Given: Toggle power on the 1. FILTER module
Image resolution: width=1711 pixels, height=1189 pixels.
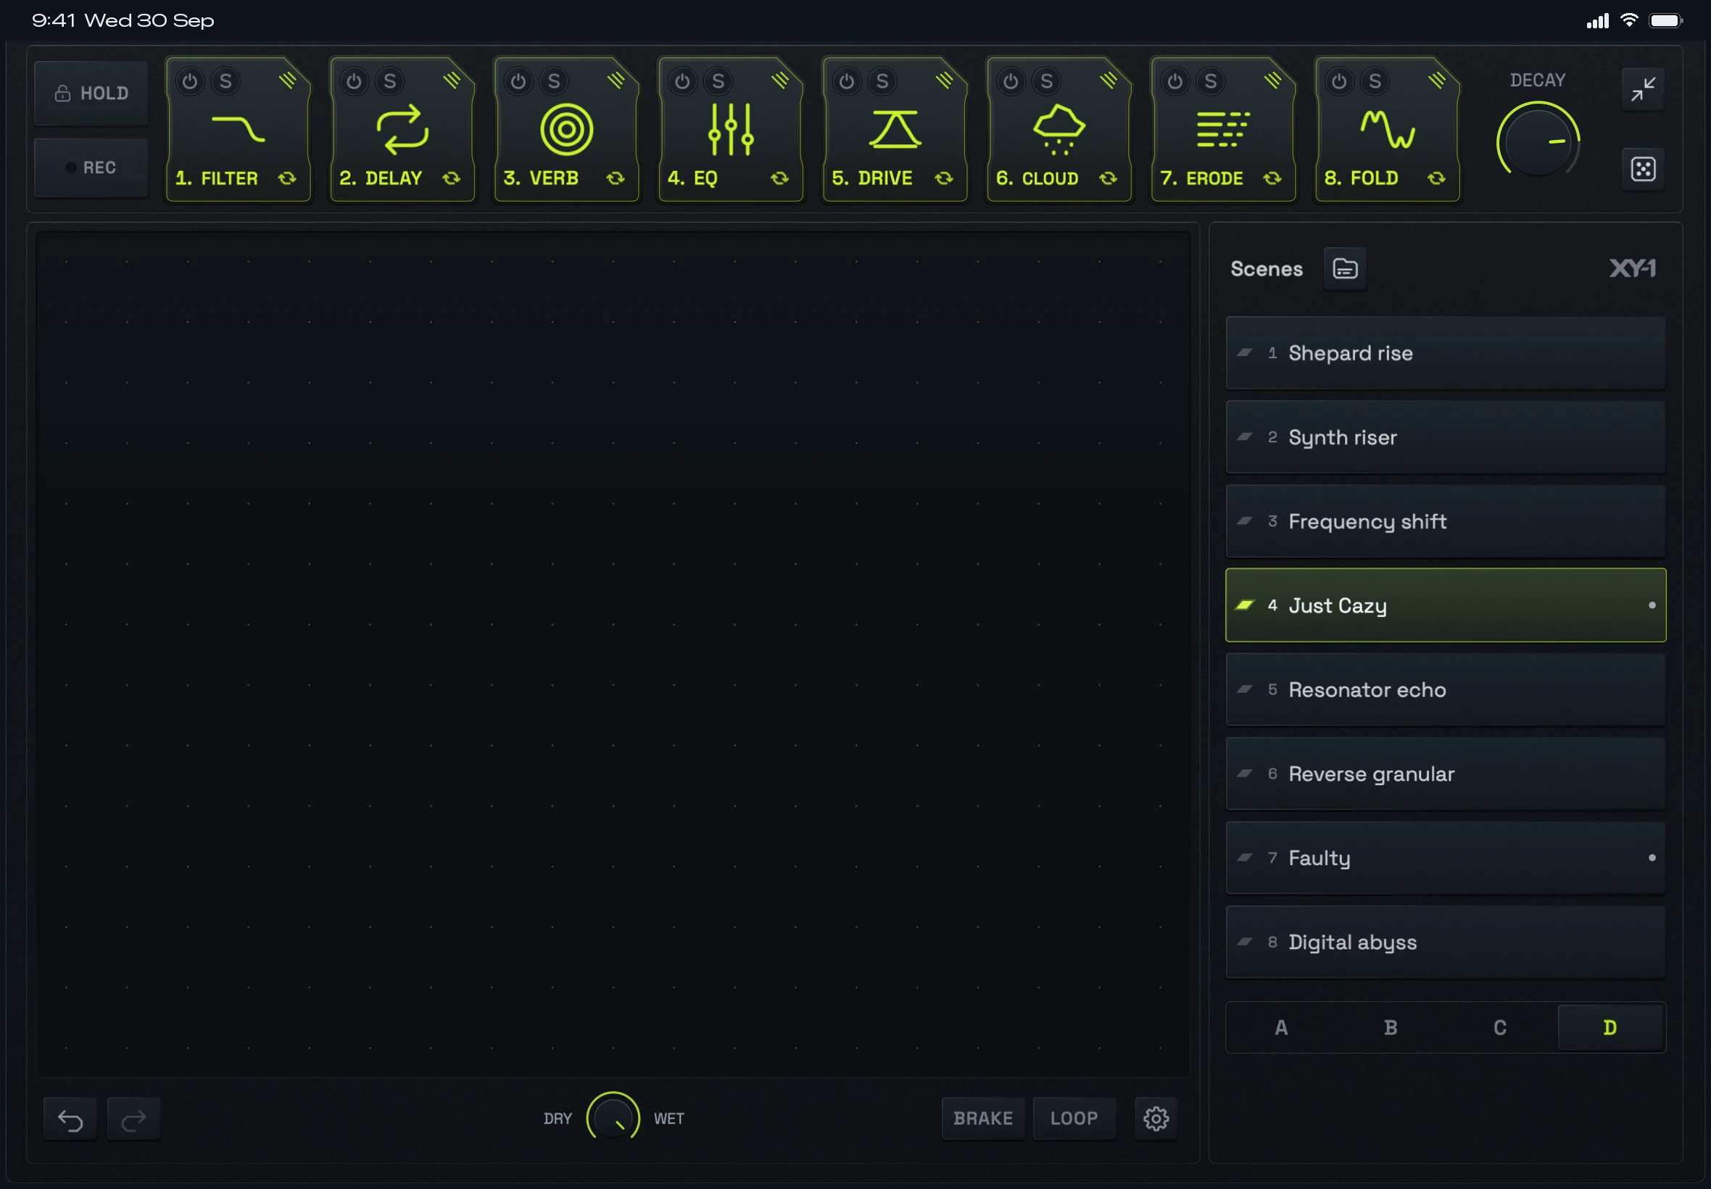Looking at the screenshot, I should coord(190,81).
